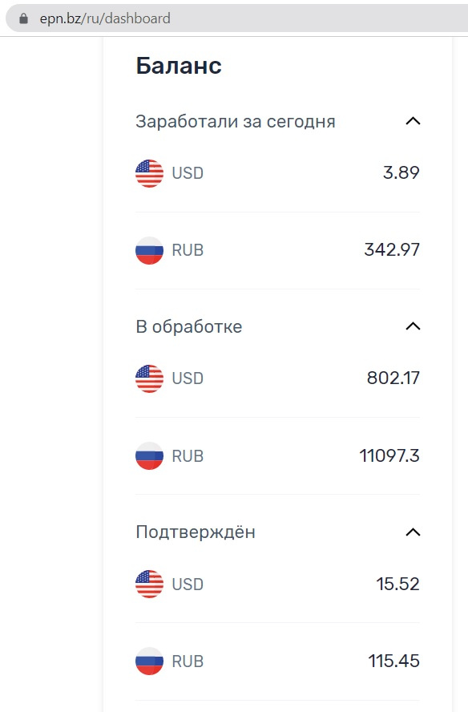Click the Russian flag icon under Подтверждён
Image resolution: width=468 pixels, height=712 pixels.
click(x=149, y=661)
